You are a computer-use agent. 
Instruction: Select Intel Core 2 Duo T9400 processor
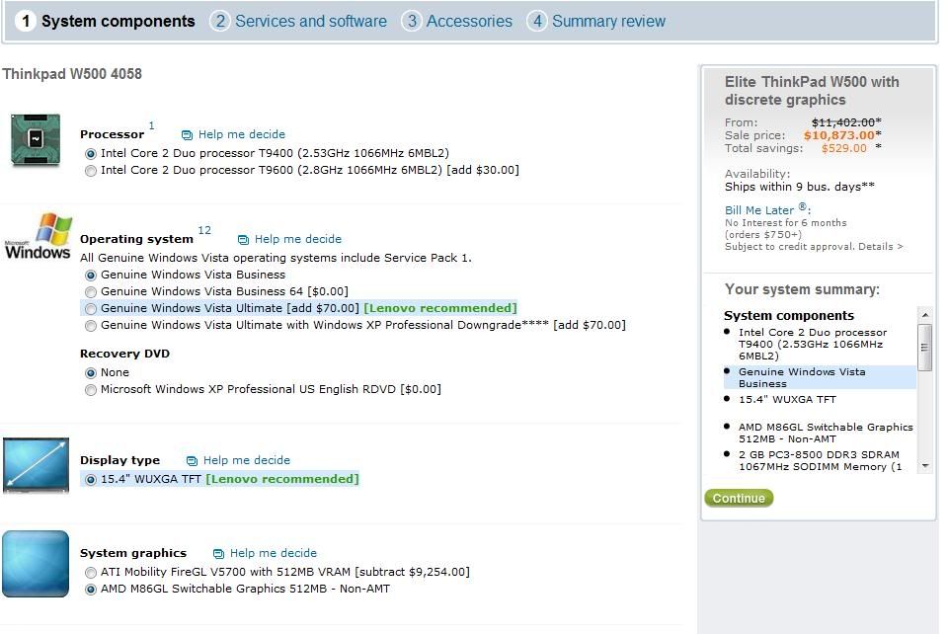click(x=91, y=153)
